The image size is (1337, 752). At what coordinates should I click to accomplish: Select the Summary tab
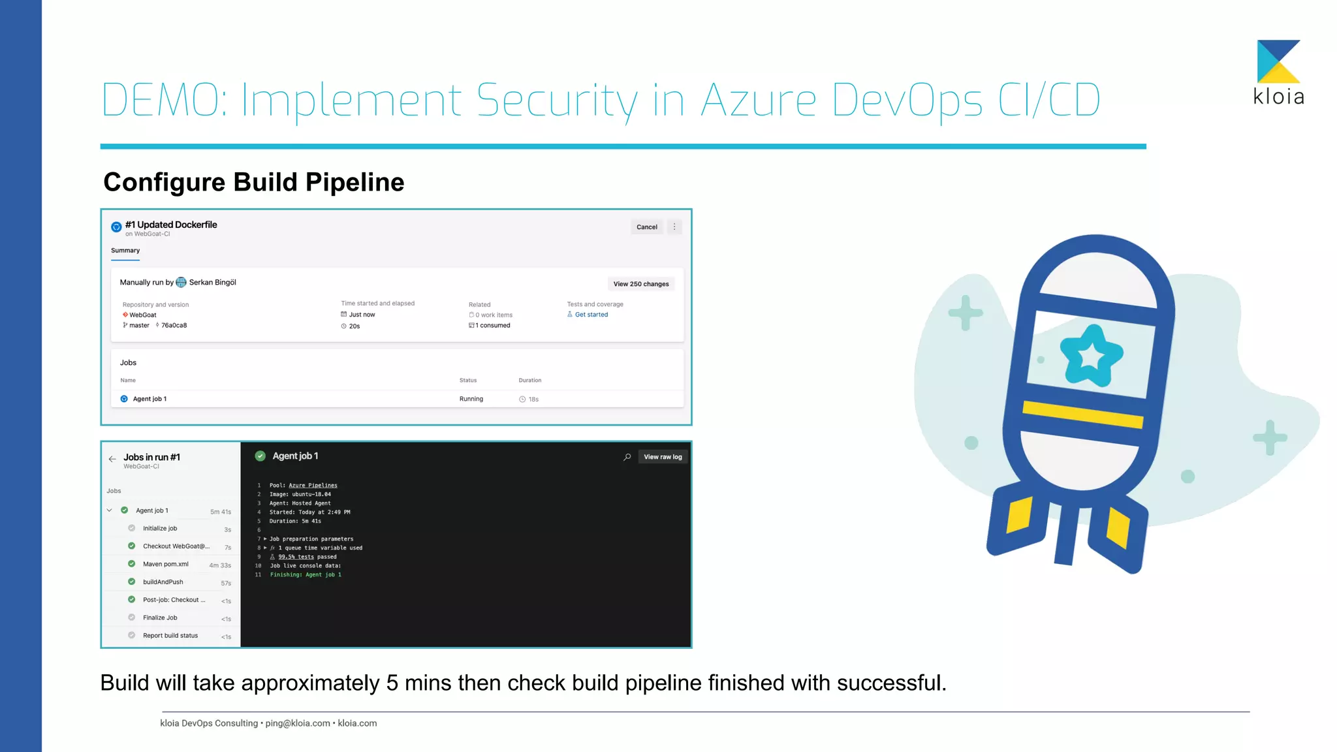[125, 251]
